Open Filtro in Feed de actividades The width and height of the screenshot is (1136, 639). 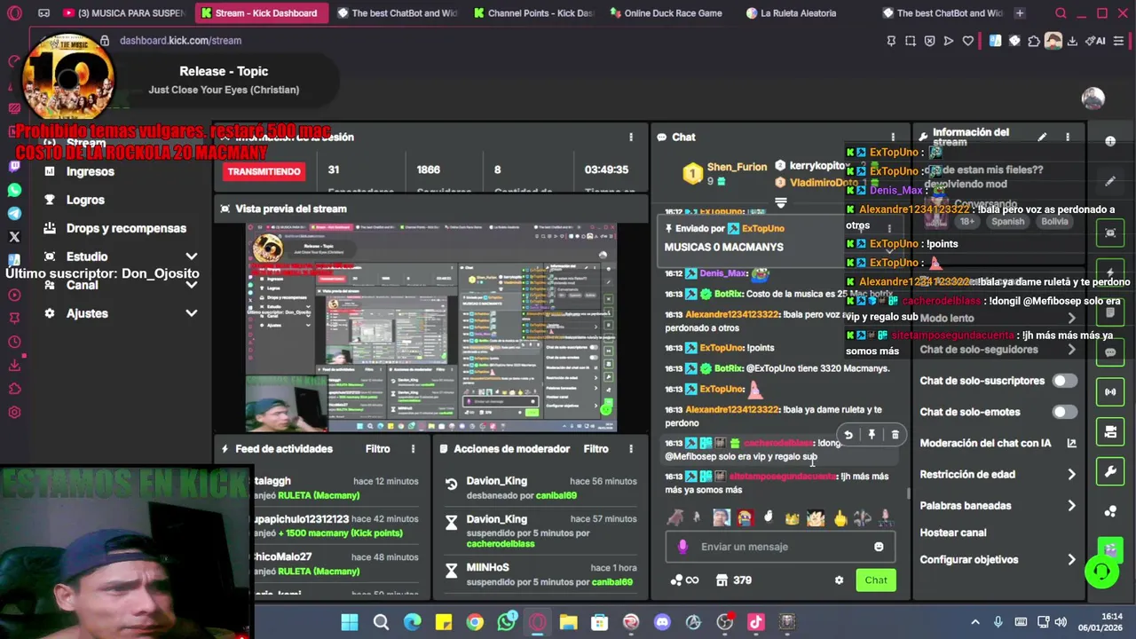pos(377,449)
